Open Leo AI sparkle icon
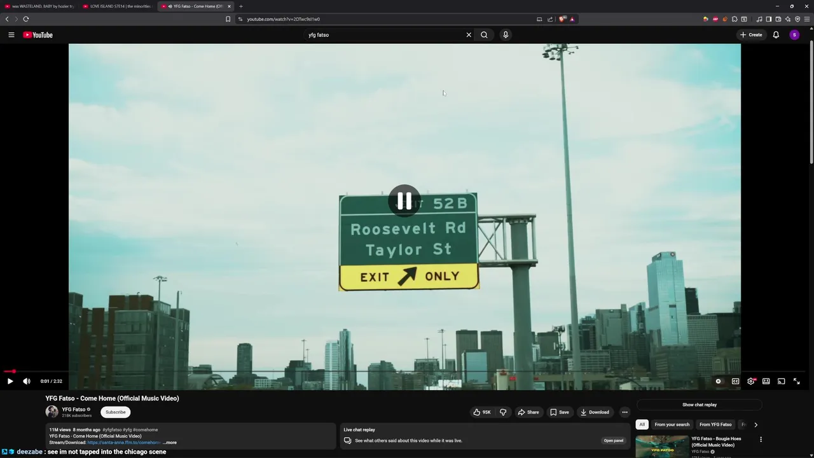The image size is (814, 458). [x=788, y=19]
